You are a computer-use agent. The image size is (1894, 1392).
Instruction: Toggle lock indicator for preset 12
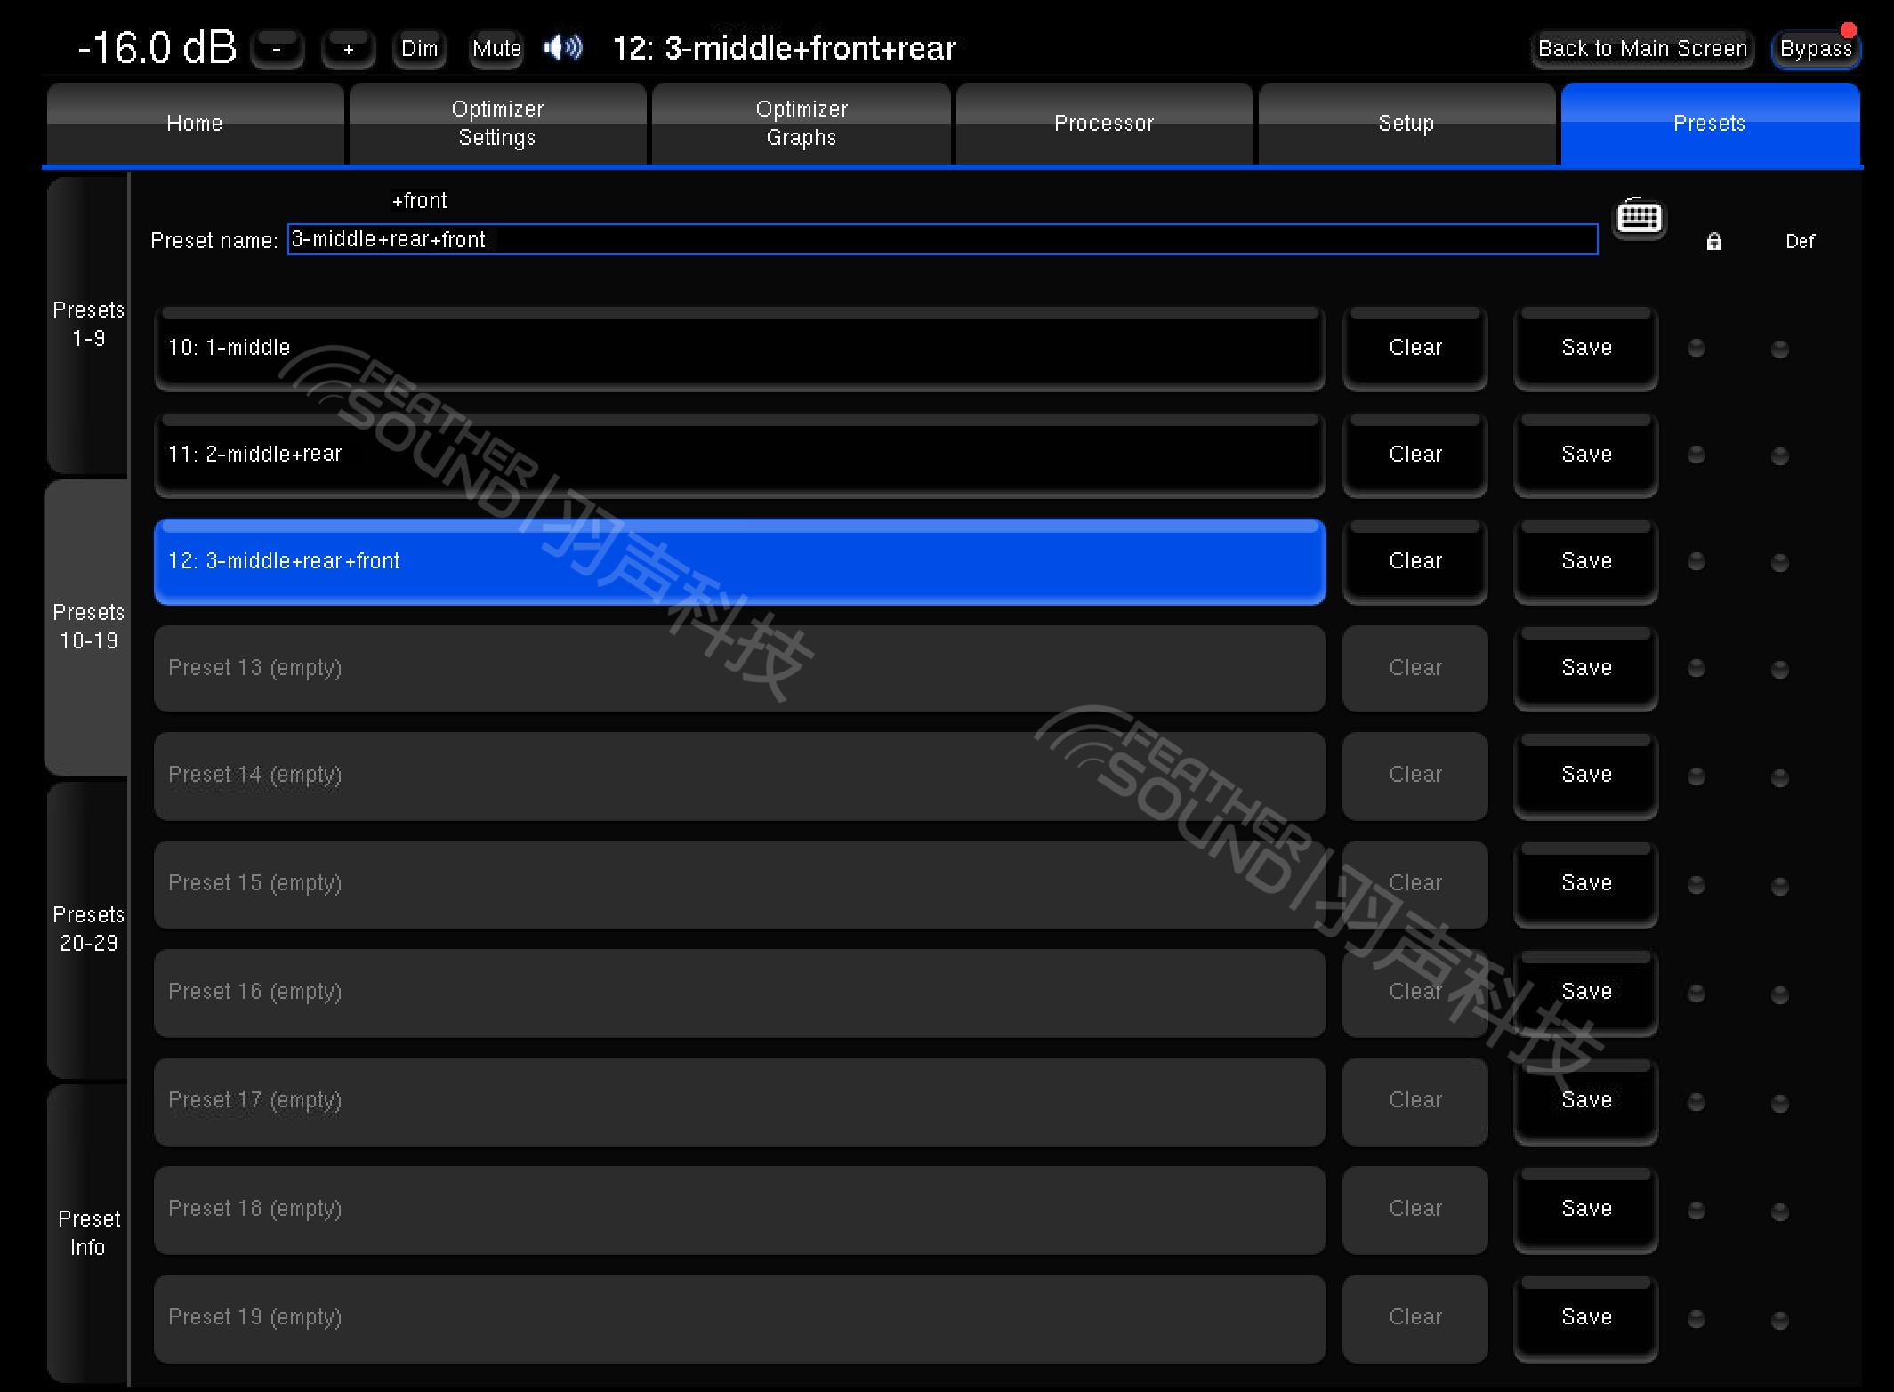click(1697, 561)
